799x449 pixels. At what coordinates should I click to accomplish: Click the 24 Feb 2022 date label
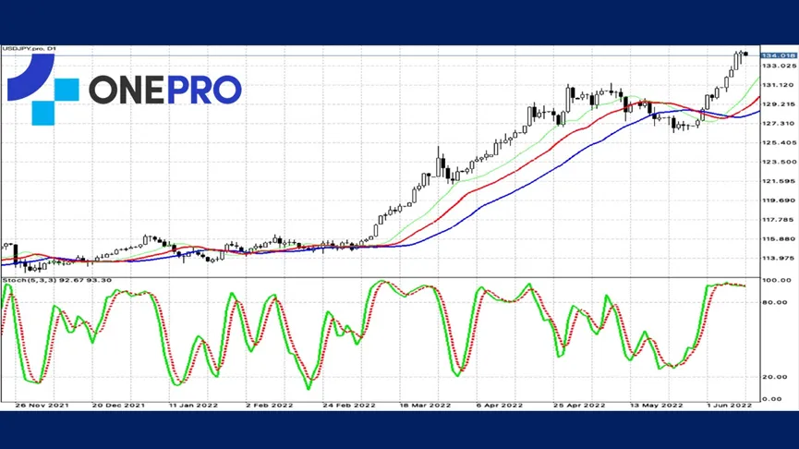pyautogui.click(x=349, y=406)
